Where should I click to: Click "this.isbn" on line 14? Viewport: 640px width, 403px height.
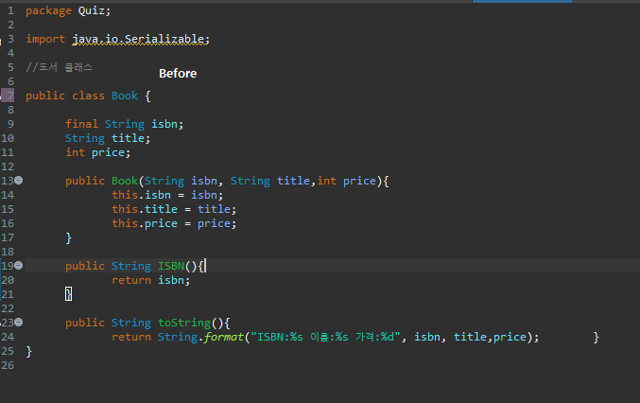141,195
